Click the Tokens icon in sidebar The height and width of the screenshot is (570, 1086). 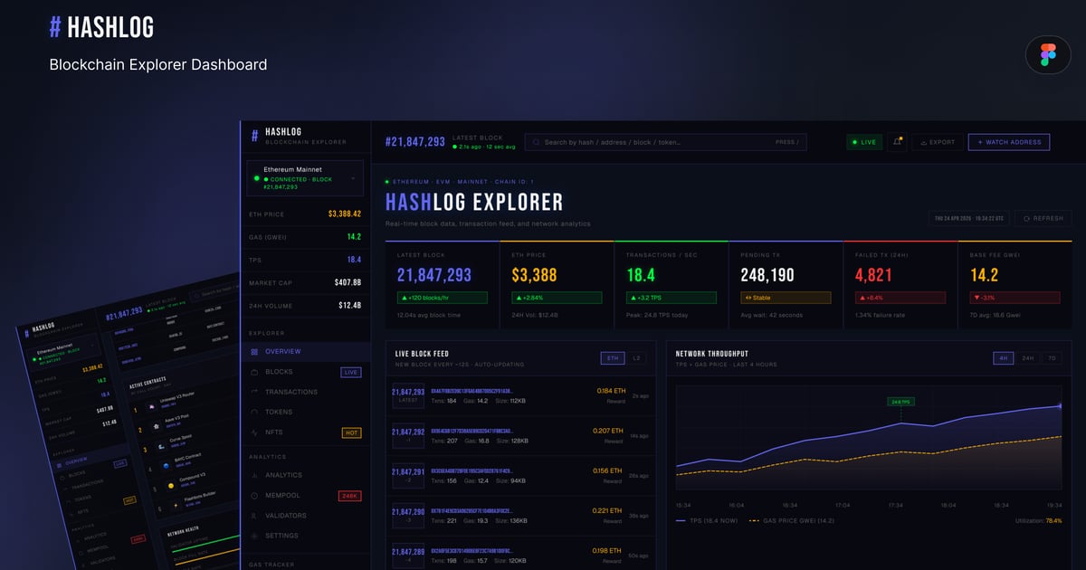[254, 412]
